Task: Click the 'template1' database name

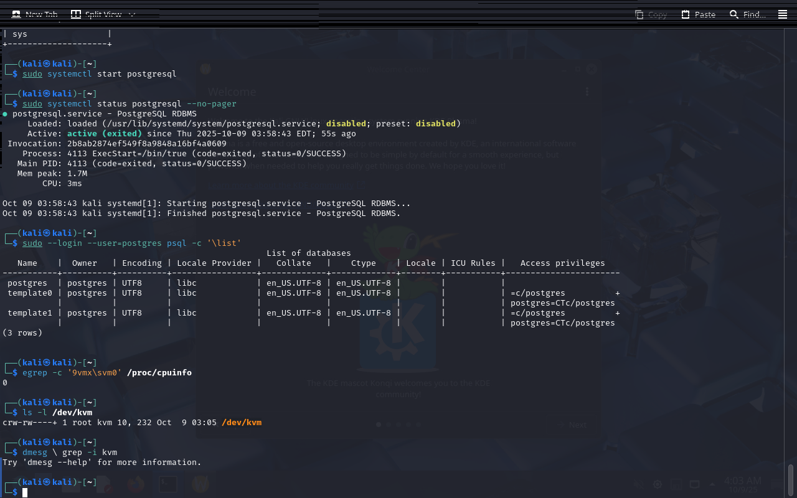Action: click(30, 313)
